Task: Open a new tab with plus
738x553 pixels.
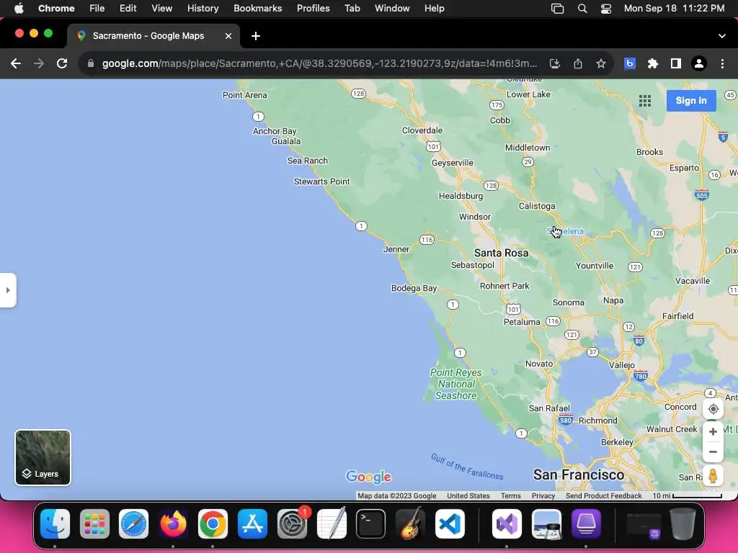Action: point(256,36)
